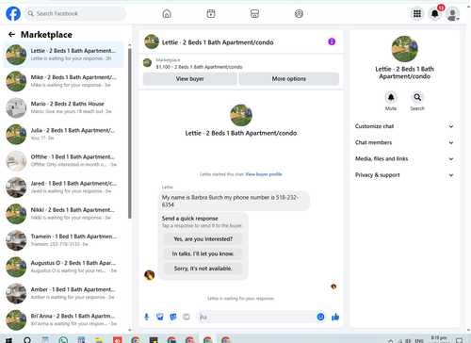Open Augustus O - 2 Beds 1 Bath conversation

pyautogui.click(x=63, y=267)
